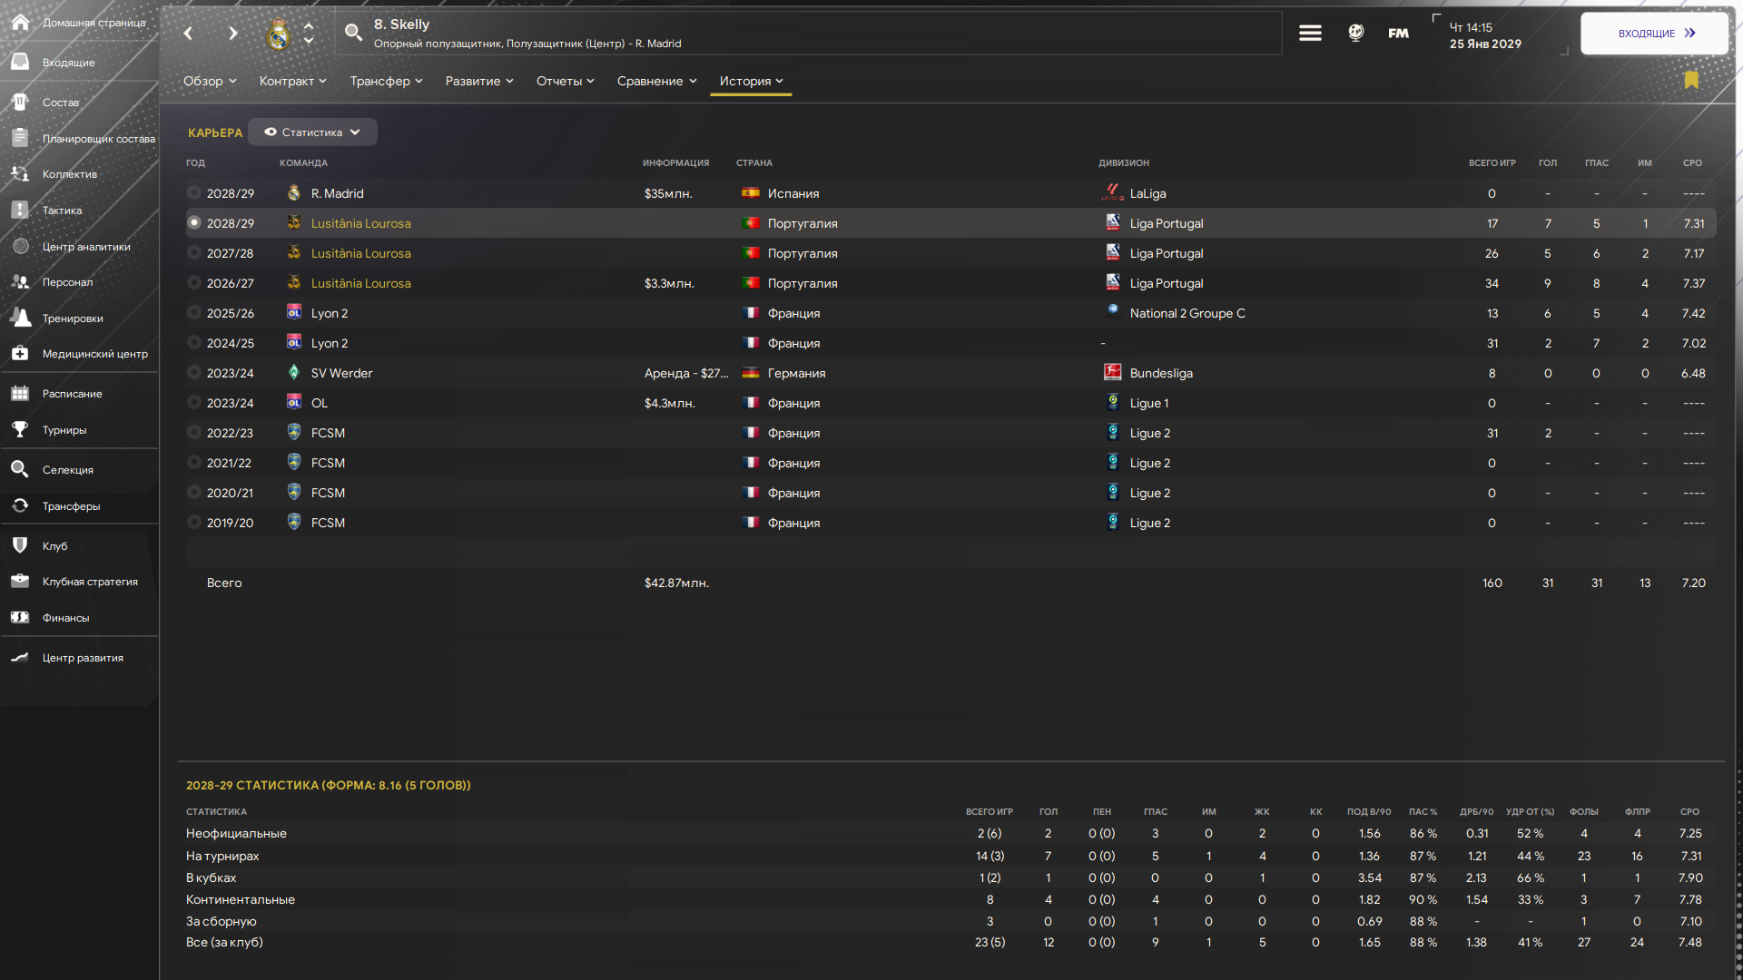Click the Real Madrid club crest icon
Screen dimensions: 1743x980
[x=278, y=34]
